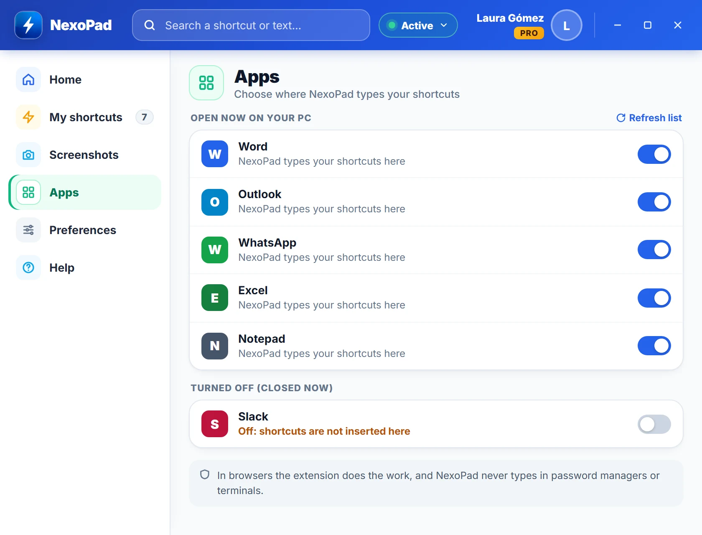Switch off the WhatsApp toggle
The image size is (702, 535).
pyautogui.click(x=654, y=250)
